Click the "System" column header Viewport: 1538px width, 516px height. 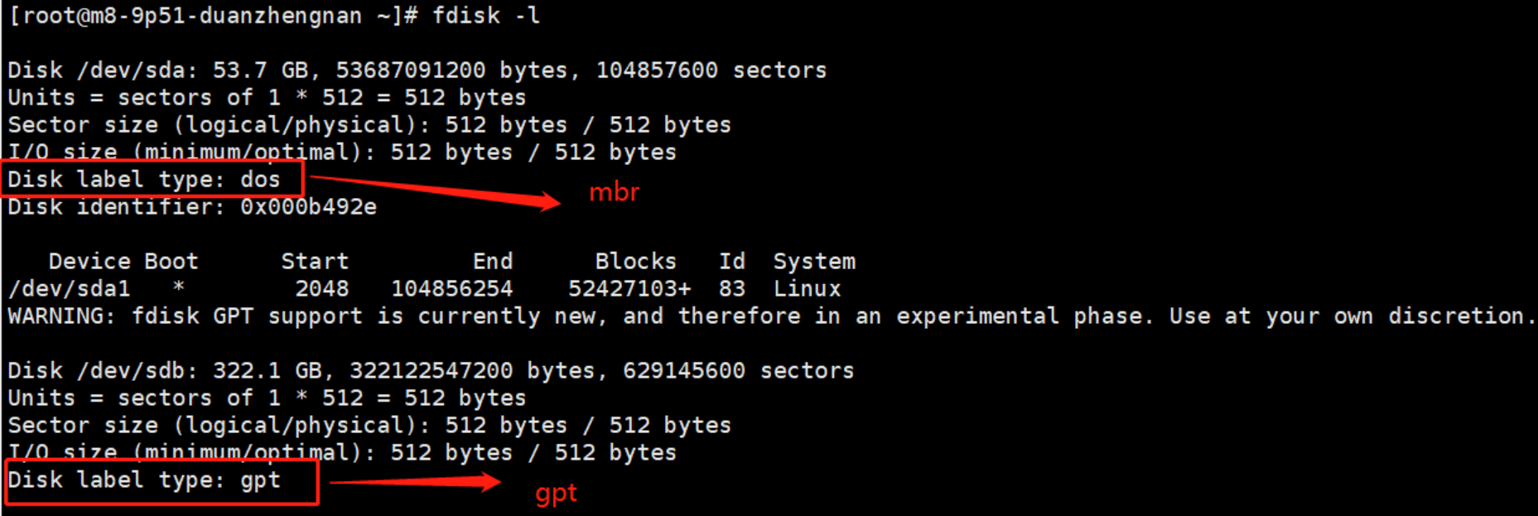click(x=814, y=261)
